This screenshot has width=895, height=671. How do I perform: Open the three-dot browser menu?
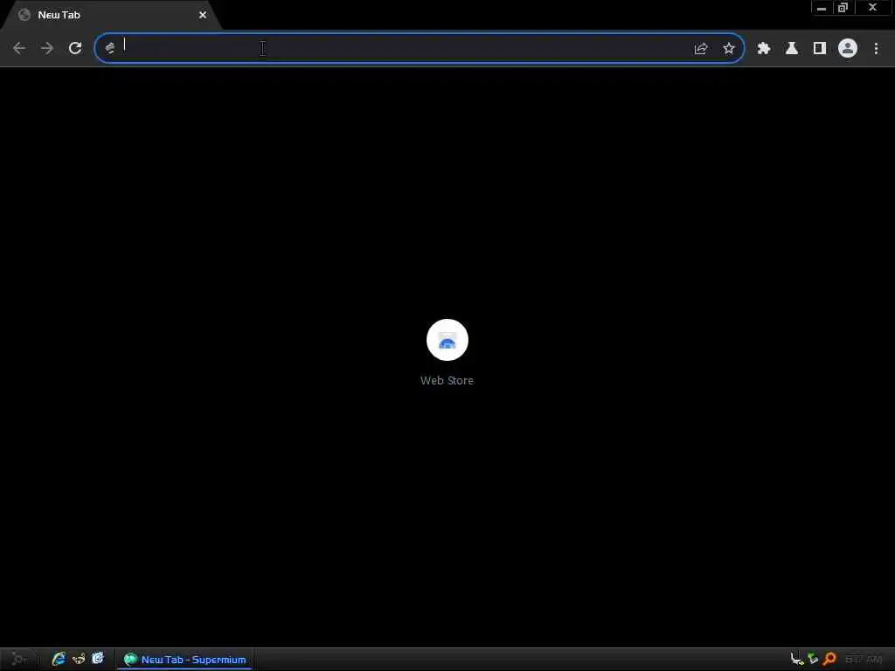click(876, 49)
